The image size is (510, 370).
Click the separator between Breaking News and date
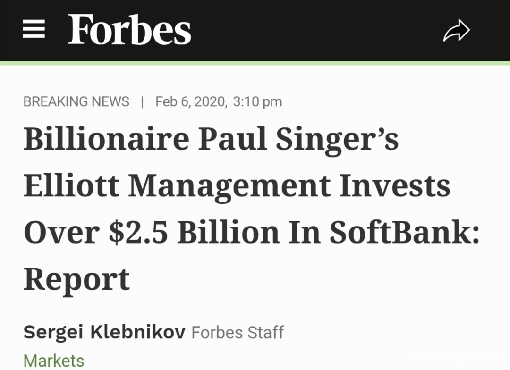(142, 101)
